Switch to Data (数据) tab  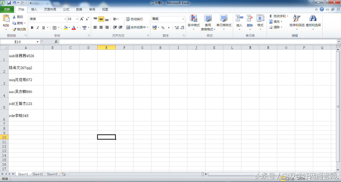[x=79, y=9]
